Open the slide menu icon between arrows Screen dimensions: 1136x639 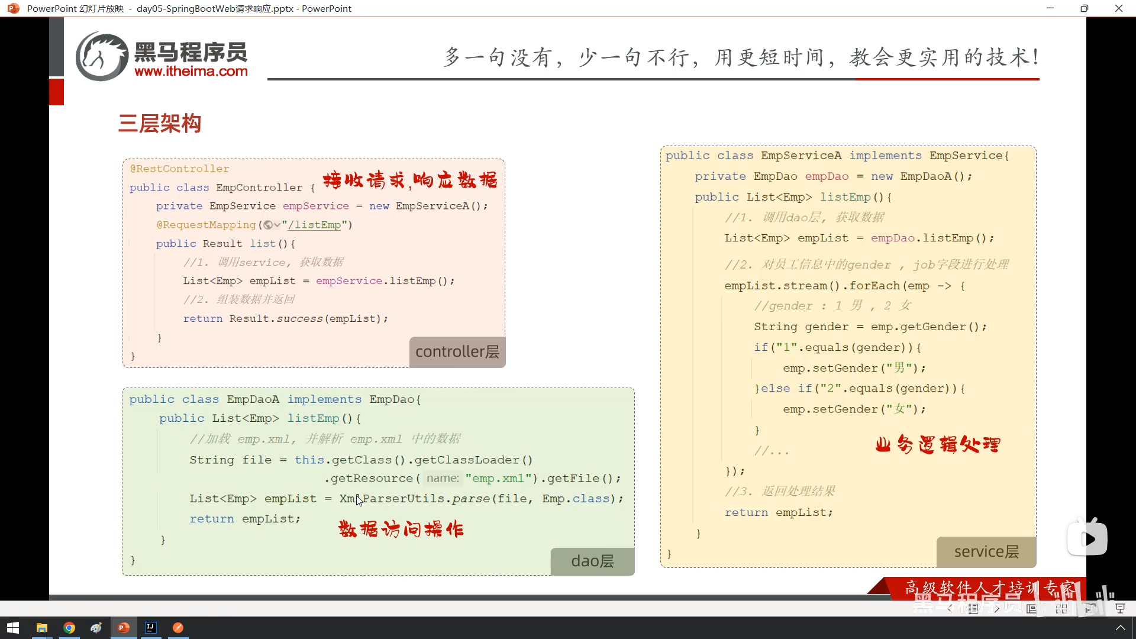[973, 608]
